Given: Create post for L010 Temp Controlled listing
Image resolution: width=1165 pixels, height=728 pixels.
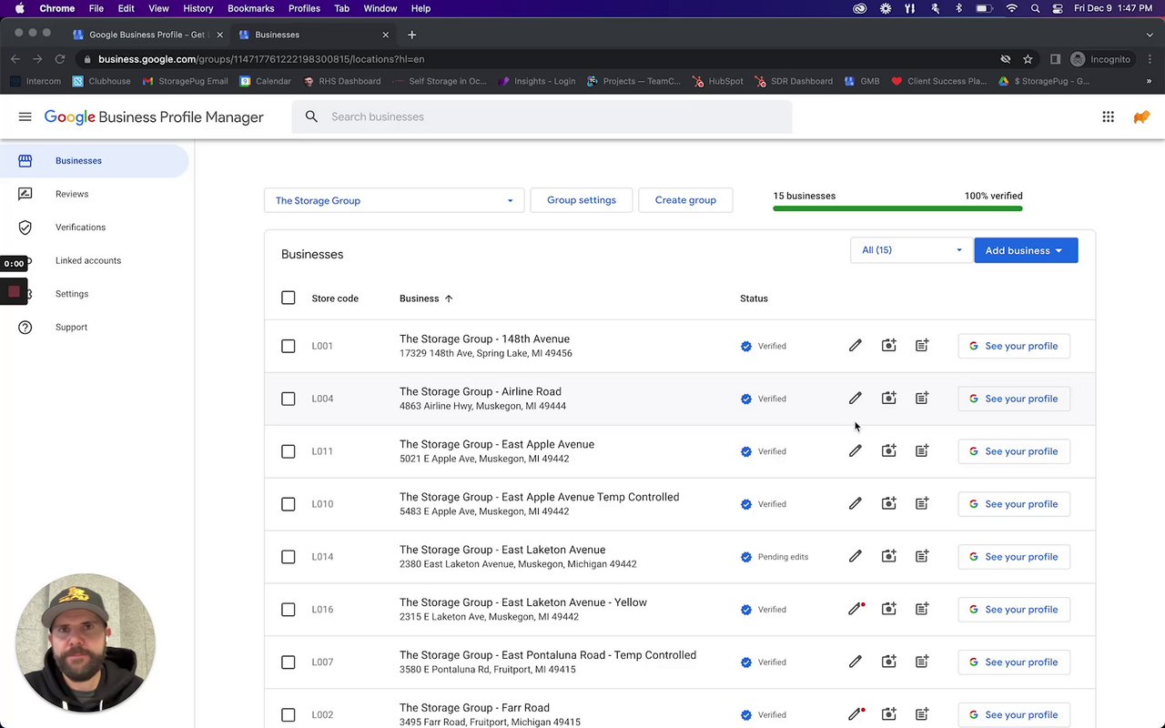Looking at the screenshot, I should pyautogui.click(x=922, y=504).
